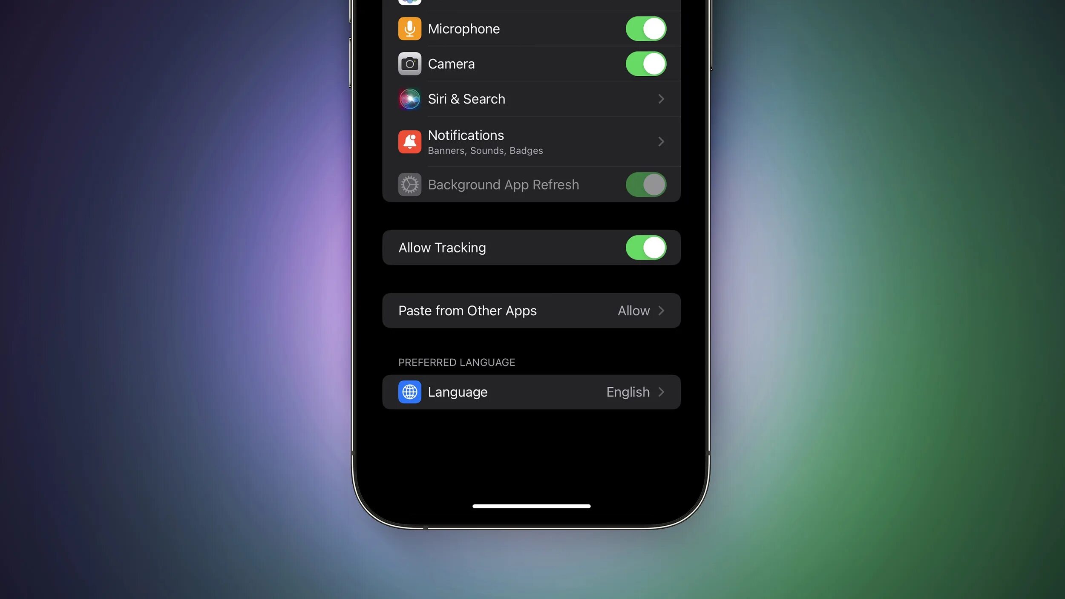Expand Paste from Other Apps chevron
Image resolution: width=1065 pixels, height=599 pixels.
[661, 310]
